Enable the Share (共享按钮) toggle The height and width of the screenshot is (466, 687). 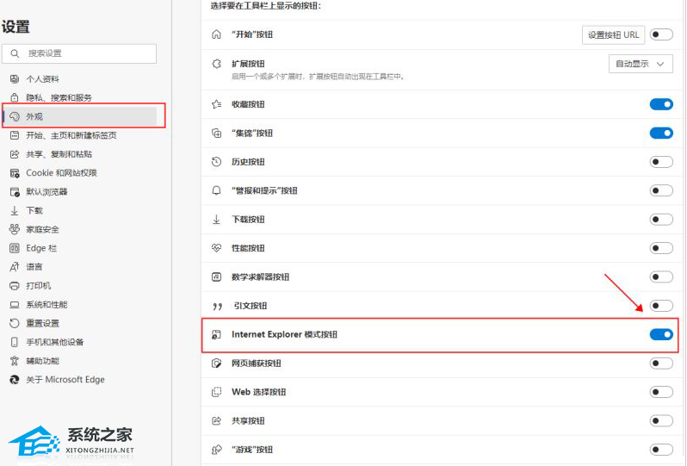click(661, 420)
